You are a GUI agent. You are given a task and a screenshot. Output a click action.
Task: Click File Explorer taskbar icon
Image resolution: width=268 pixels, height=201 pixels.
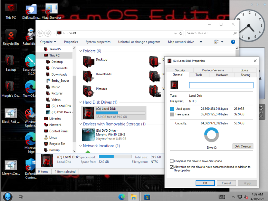tap(133, 197)
